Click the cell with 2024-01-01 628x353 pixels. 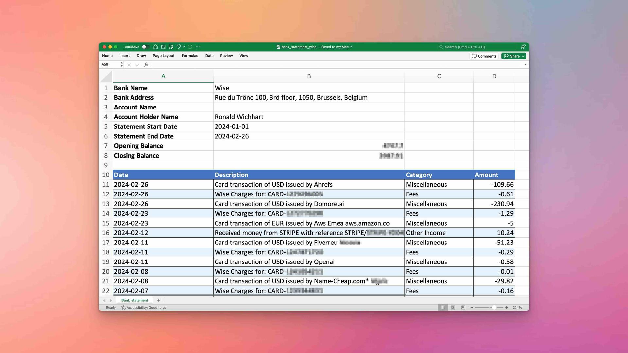click(x=309, y=127)
